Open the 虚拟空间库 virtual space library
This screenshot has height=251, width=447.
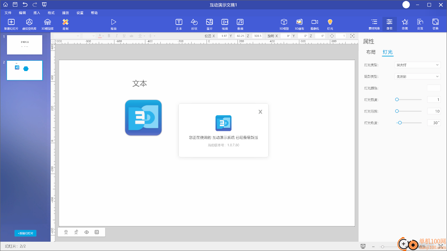click(x=29, y=24)
